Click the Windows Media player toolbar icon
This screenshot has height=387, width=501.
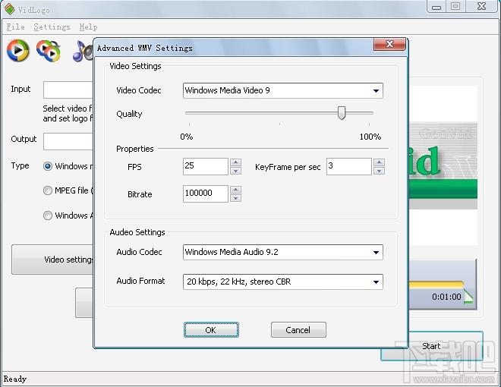click(18, 50)
